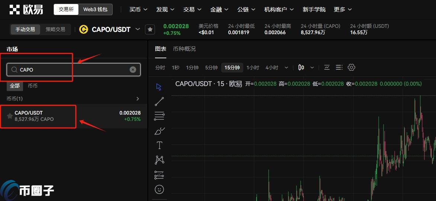Screen dimensions: 436x201
Task: Select the 4小时 interval
Action: pos(272,67)
